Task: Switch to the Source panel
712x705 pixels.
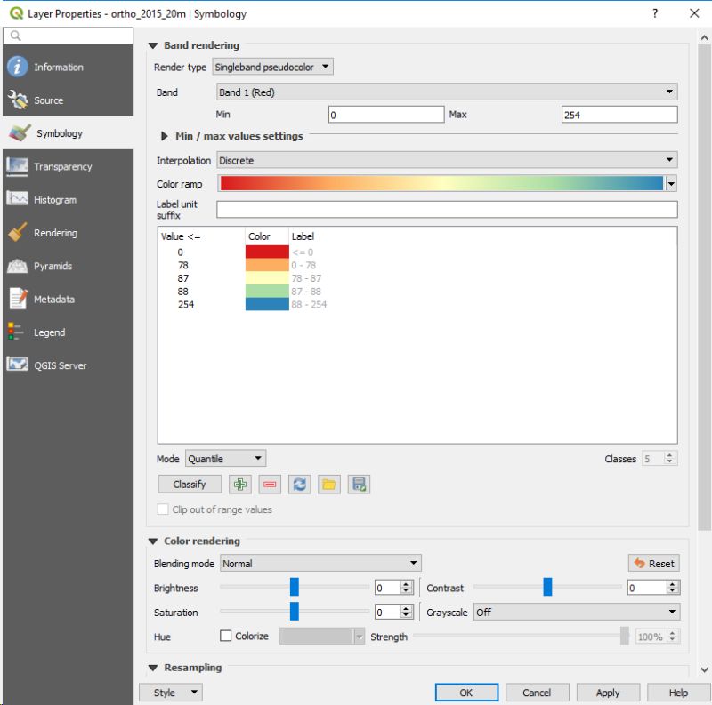Action: coord(47,100)
